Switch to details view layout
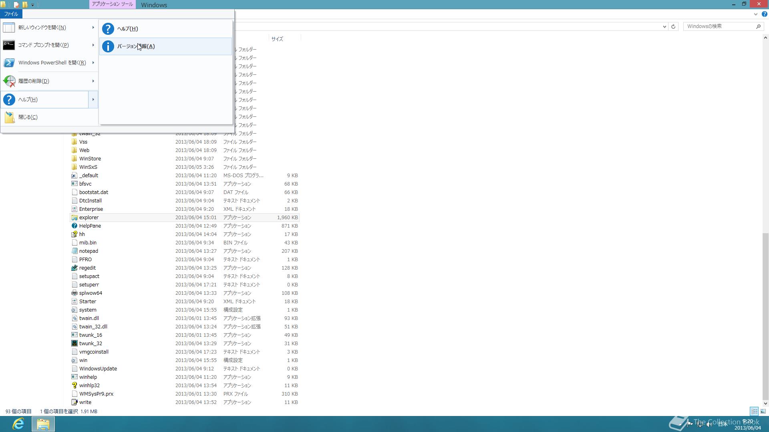 (754, 411)
